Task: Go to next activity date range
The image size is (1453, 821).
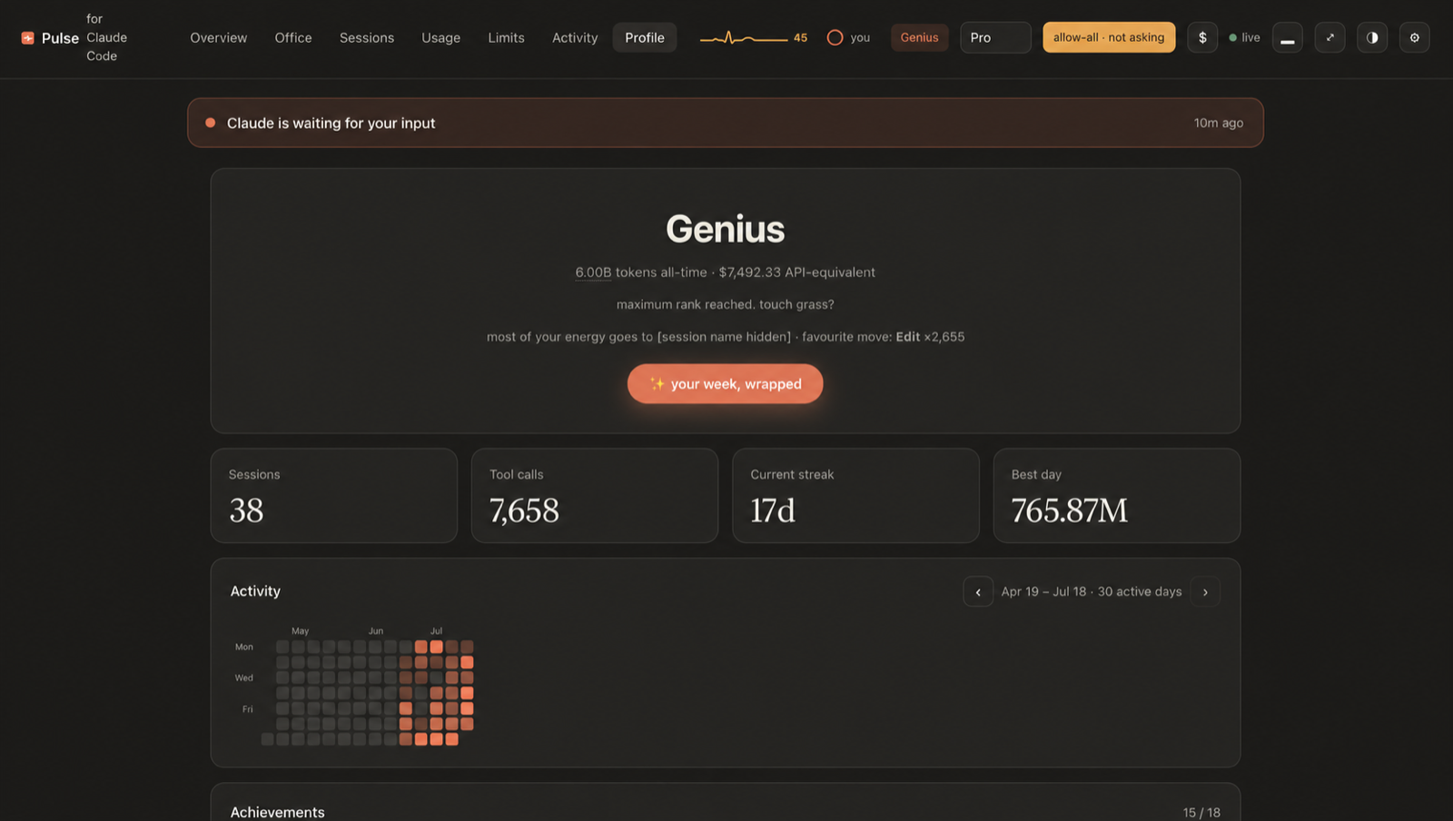Action: [x=1205, y=591]
